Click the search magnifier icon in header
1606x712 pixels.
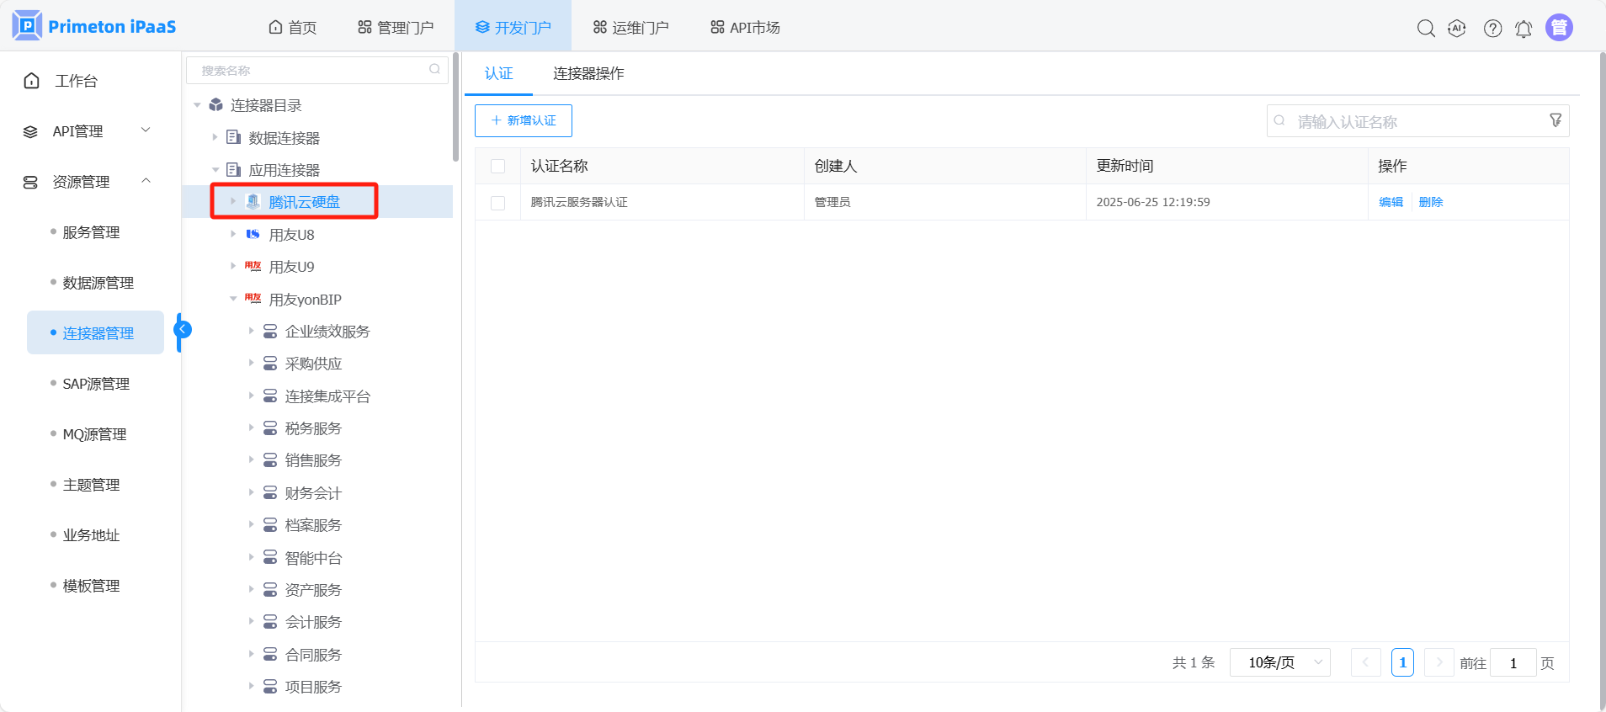(x=1425, y=28)
